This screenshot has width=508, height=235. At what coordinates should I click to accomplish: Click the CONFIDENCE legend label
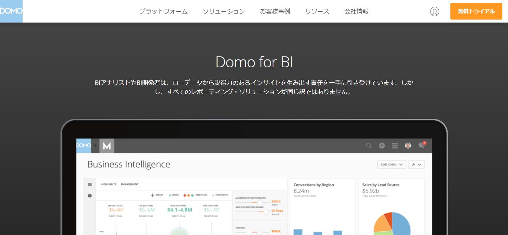pos(221,195)
